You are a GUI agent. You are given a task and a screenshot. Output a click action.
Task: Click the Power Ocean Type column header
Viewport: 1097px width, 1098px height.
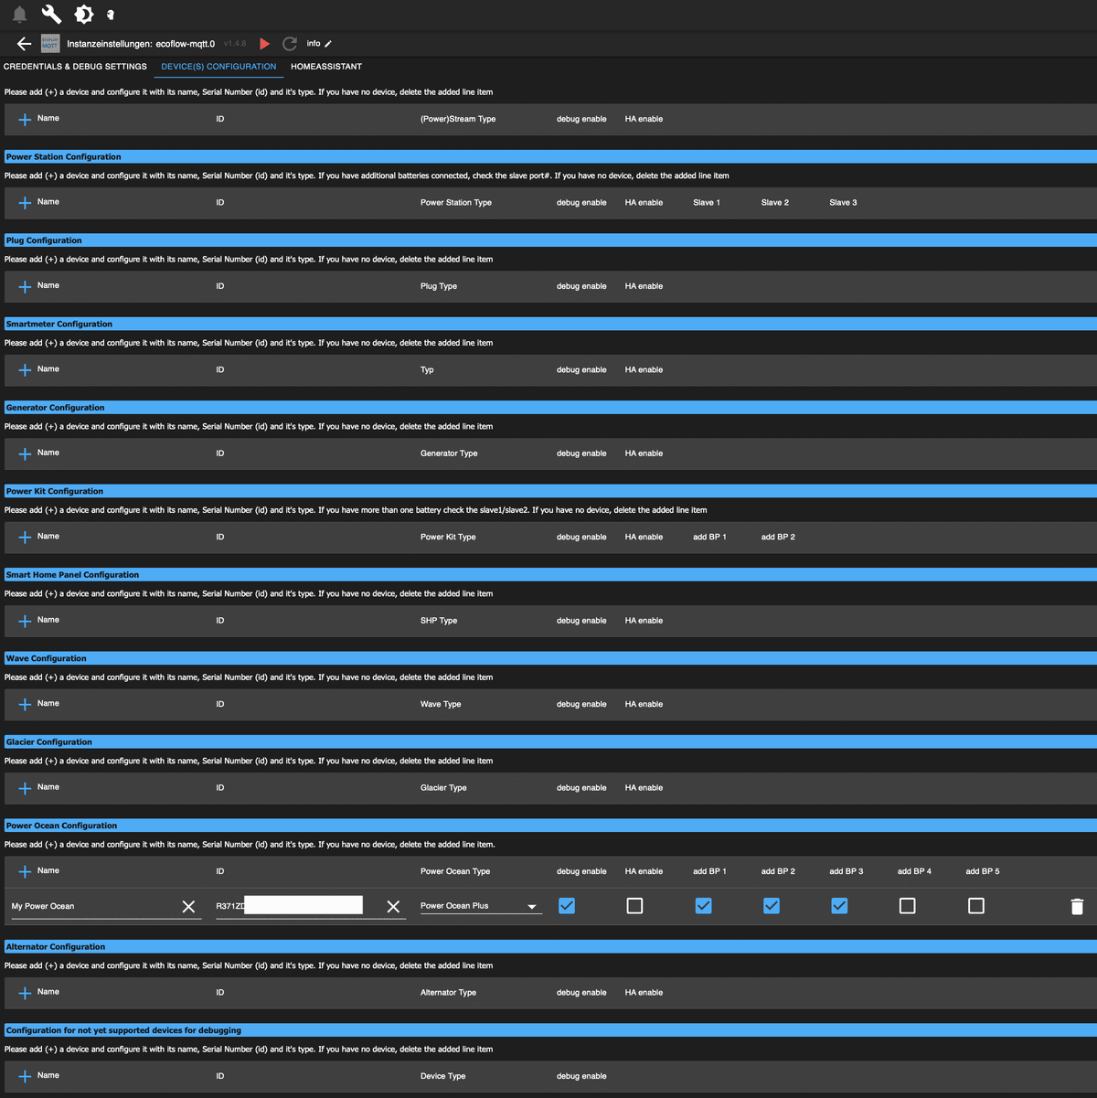click(x=455, y=872)
